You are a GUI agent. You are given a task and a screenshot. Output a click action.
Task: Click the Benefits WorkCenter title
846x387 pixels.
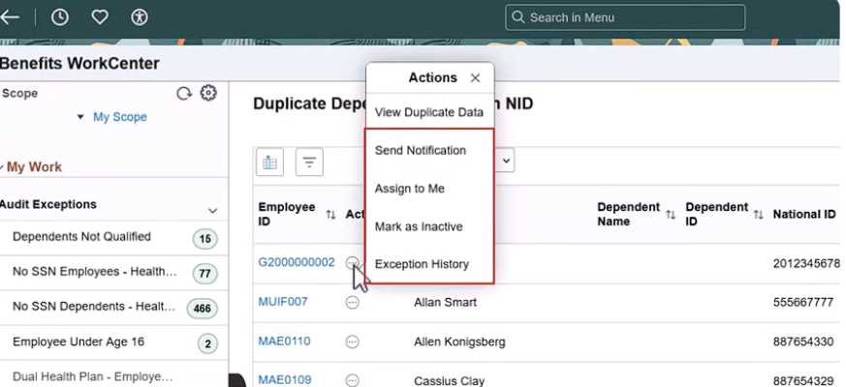point(79,64)
